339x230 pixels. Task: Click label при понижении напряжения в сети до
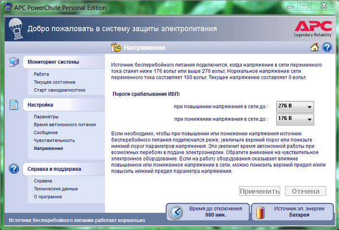221,119
